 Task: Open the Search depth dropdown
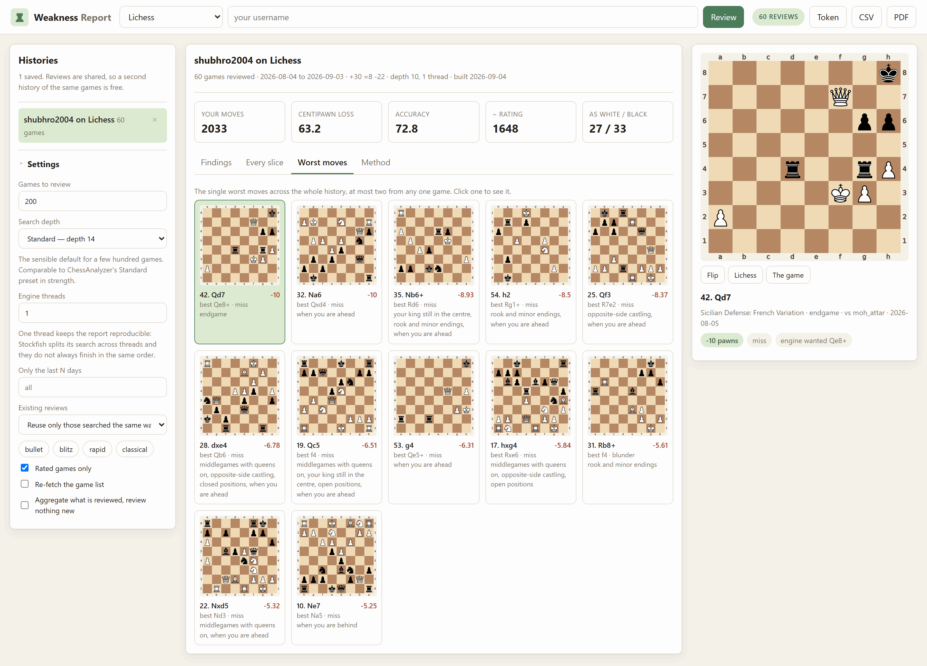pos(92,238)
